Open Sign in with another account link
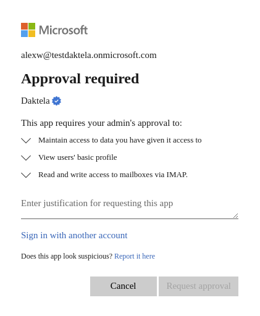260x316 pixels. pyautogui.click(x=74, y=235)
